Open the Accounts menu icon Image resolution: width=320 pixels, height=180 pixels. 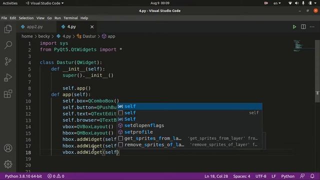8,148
